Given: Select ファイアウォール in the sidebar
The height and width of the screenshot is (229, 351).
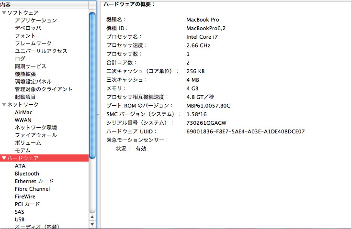Looking at the screenshot, I should pos(36,135).
